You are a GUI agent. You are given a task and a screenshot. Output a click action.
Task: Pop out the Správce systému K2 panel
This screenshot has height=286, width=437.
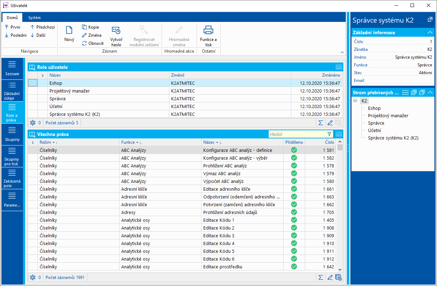click(430, 20)
